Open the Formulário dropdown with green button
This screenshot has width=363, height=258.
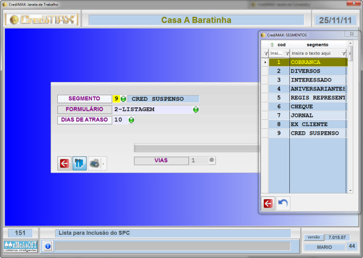point(196,110)
